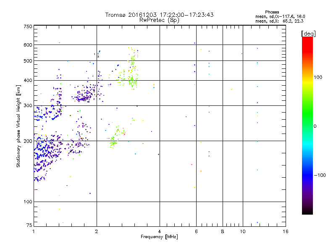Click the y-axis label "Stationary phase Virtual Height [km]"
The image size is (336, 252).
[x=18, y=126]
